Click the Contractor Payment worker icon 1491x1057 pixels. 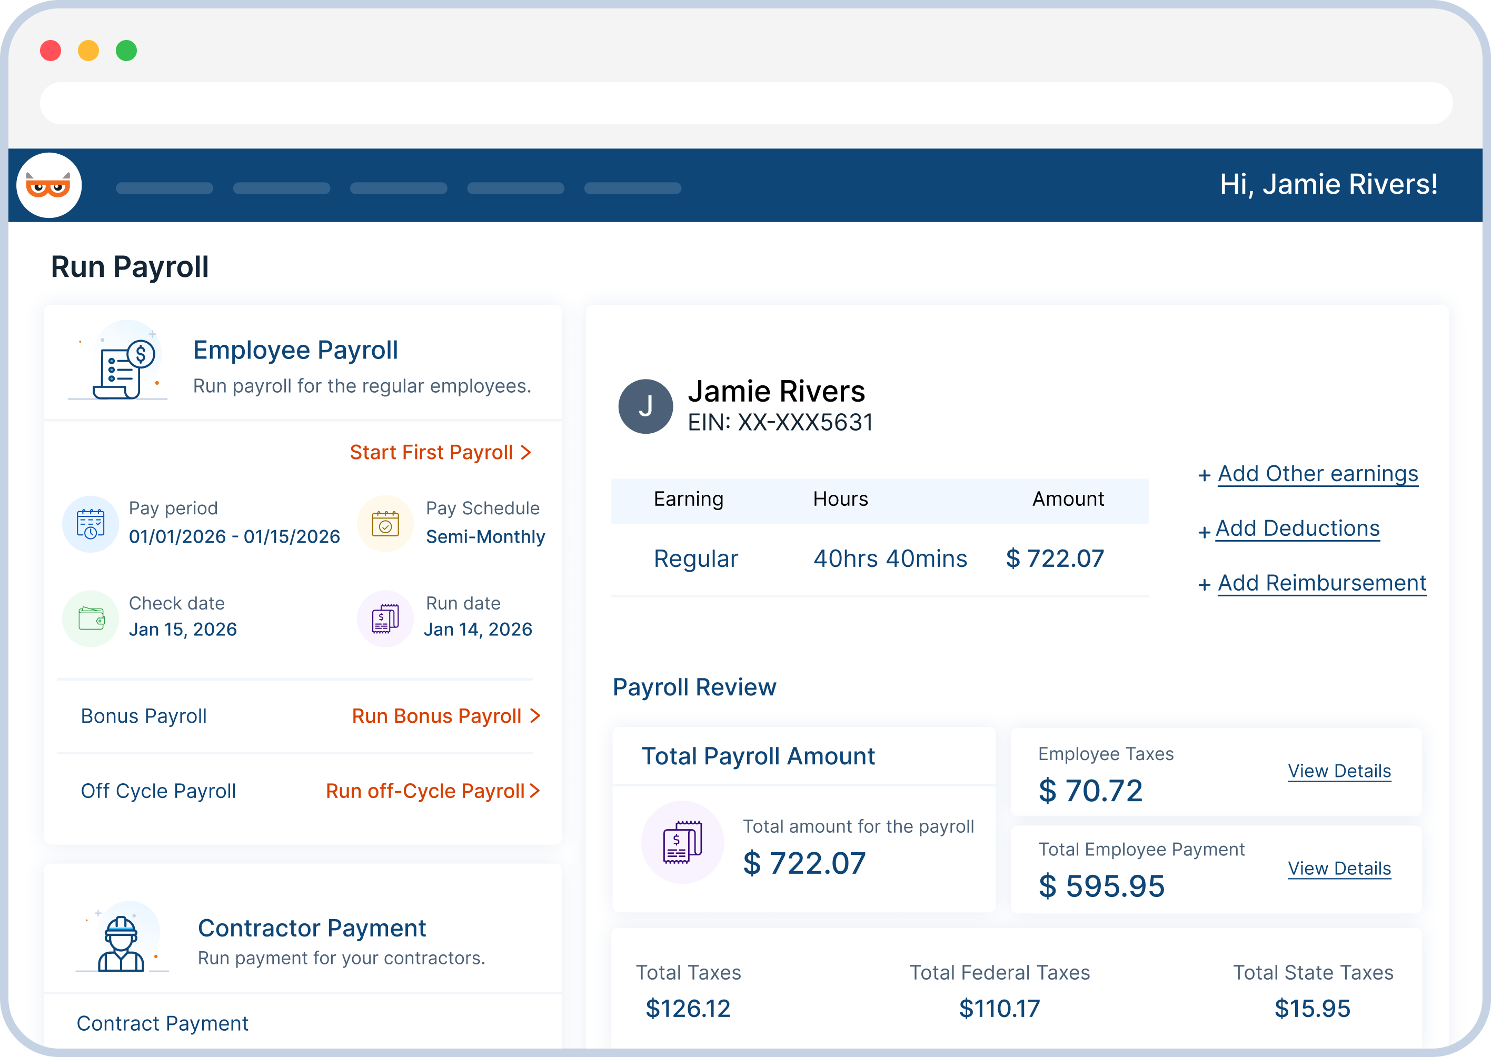[121, 942]
